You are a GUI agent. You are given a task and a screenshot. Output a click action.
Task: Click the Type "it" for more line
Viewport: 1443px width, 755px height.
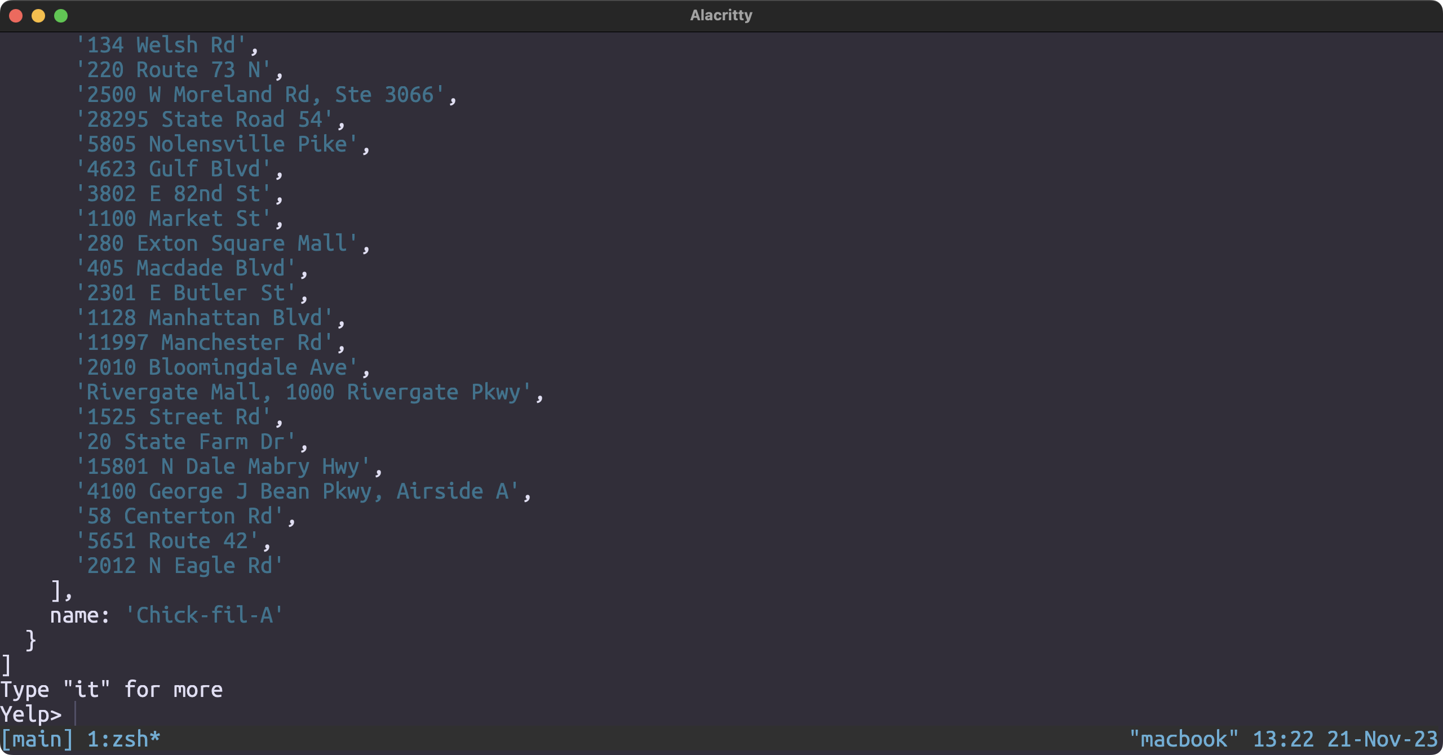point(112,690)
